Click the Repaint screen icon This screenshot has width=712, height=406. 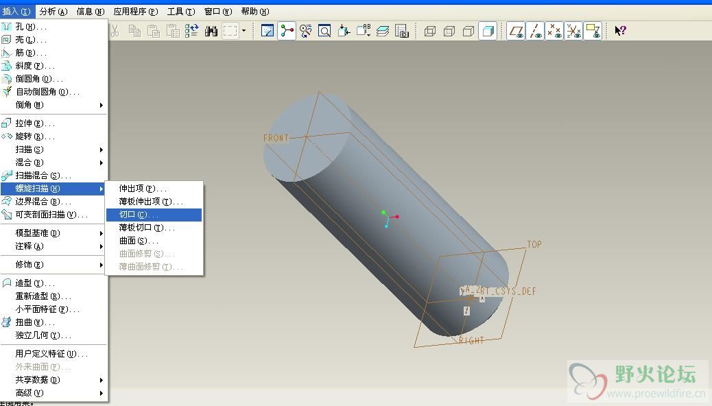point(268,31)
